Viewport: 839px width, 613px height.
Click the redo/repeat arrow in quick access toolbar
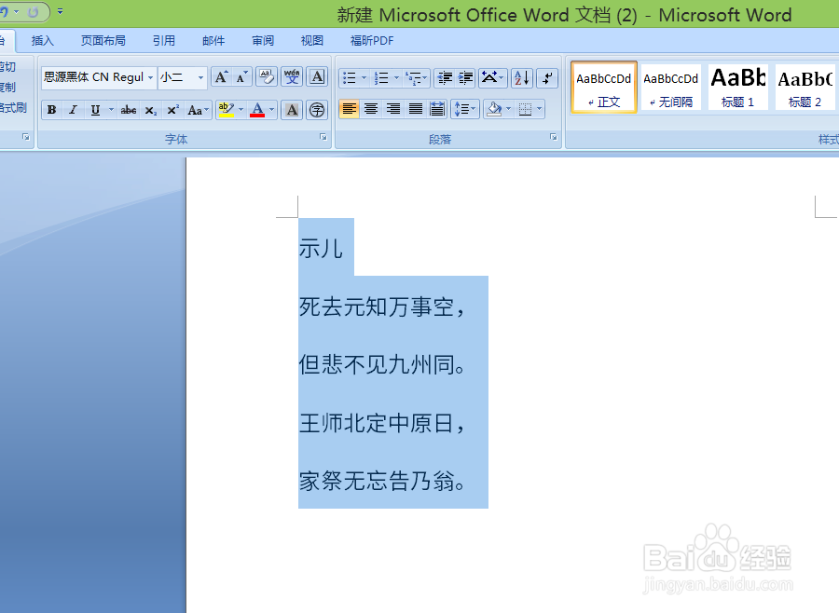(33, 12)
